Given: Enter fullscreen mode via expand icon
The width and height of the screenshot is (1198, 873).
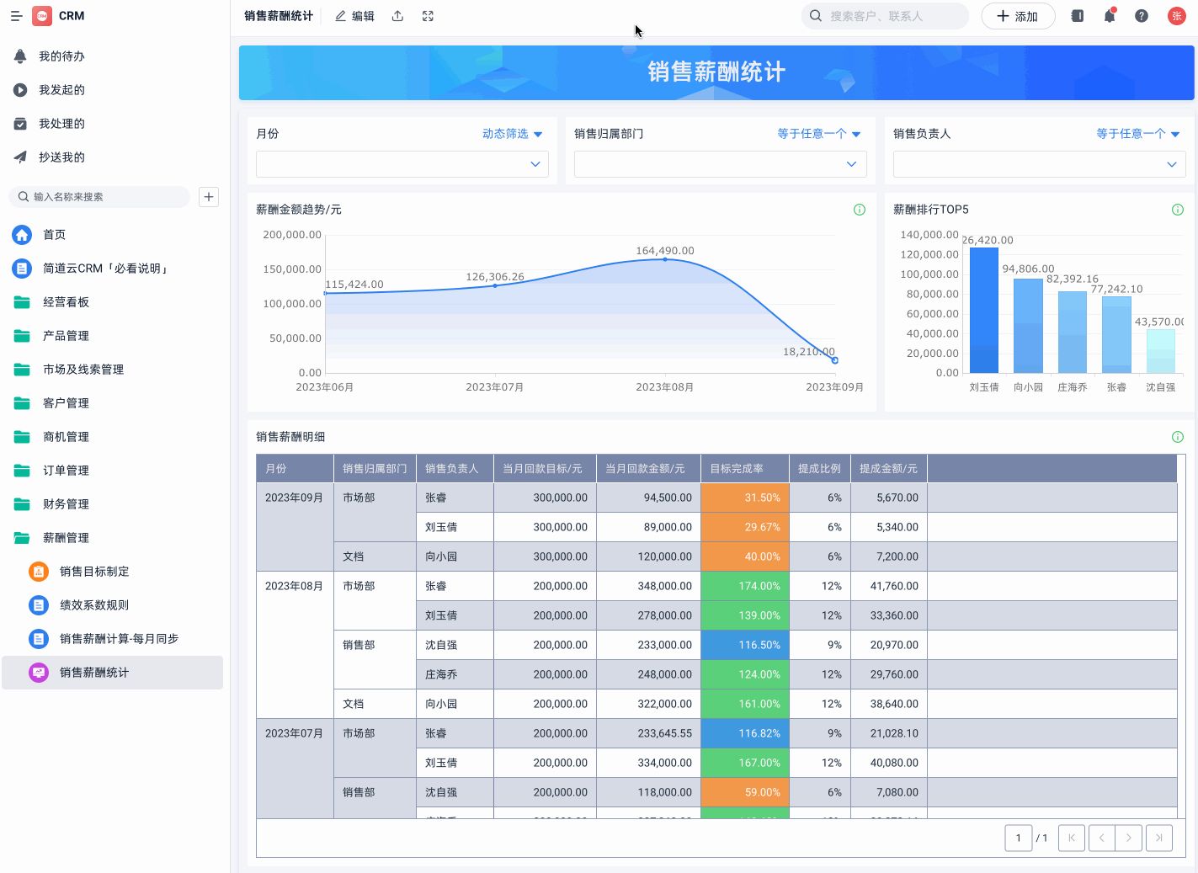Looking at the screenshot, I should click(x=428, y=16).
